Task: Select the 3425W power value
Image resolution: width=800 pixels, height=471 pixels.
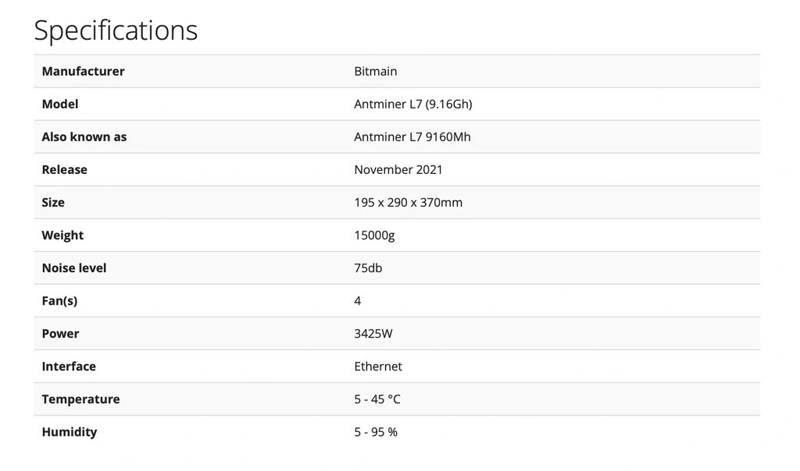Action: pos(373,333)
